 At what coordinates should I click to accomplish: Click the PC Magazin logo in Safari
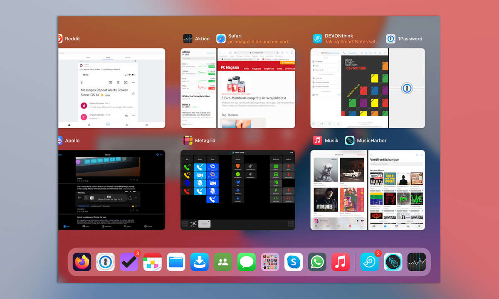coord(230,66)
